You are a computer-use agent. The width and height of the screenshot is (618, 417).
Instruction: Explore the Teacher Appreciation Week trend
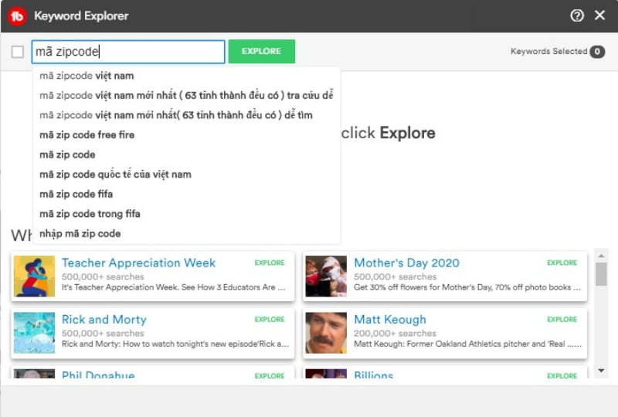[x=270, y=263]
